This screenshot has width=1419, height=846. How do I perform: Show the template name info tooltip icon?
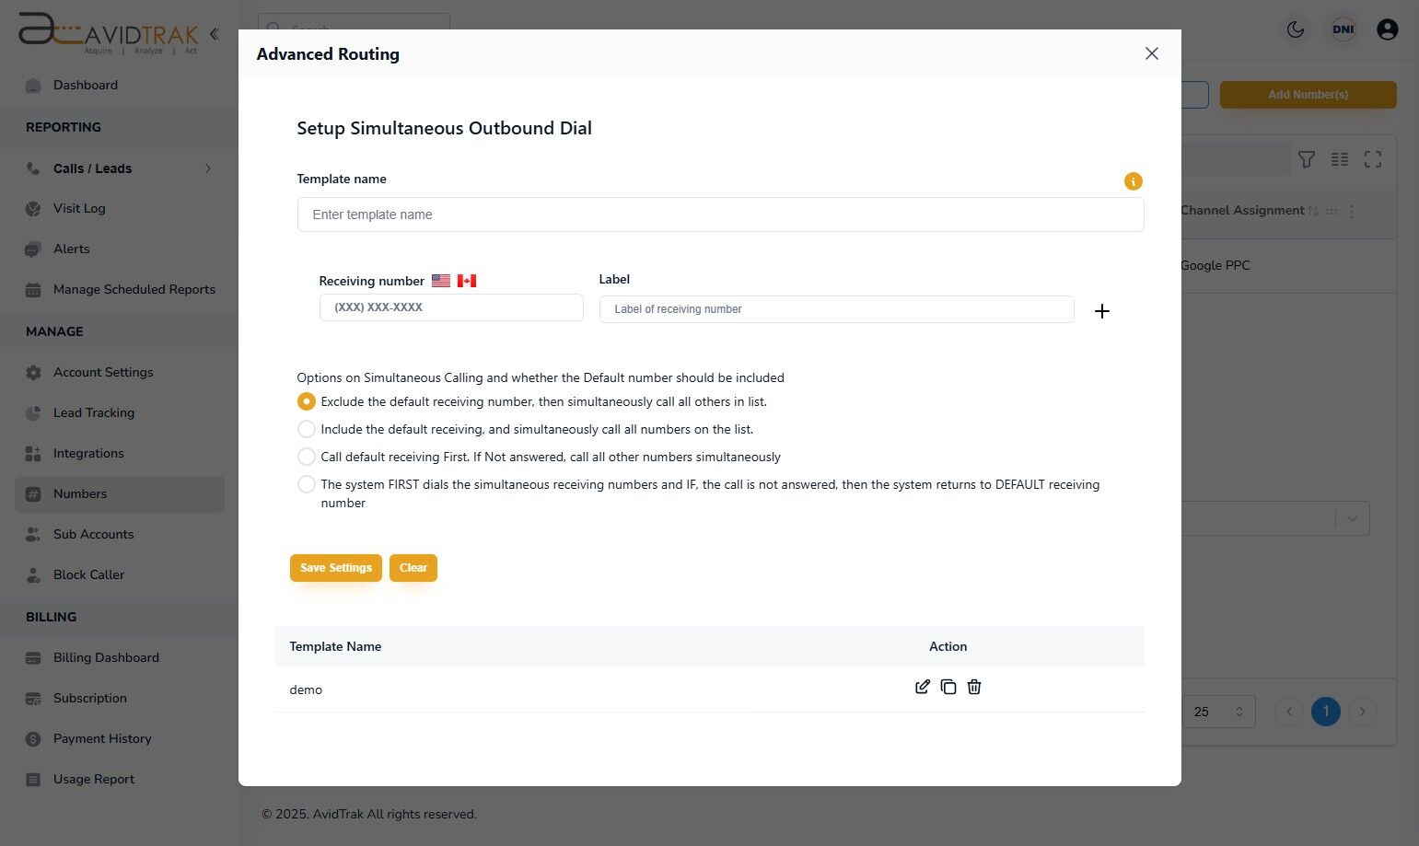pos(1134,181)
